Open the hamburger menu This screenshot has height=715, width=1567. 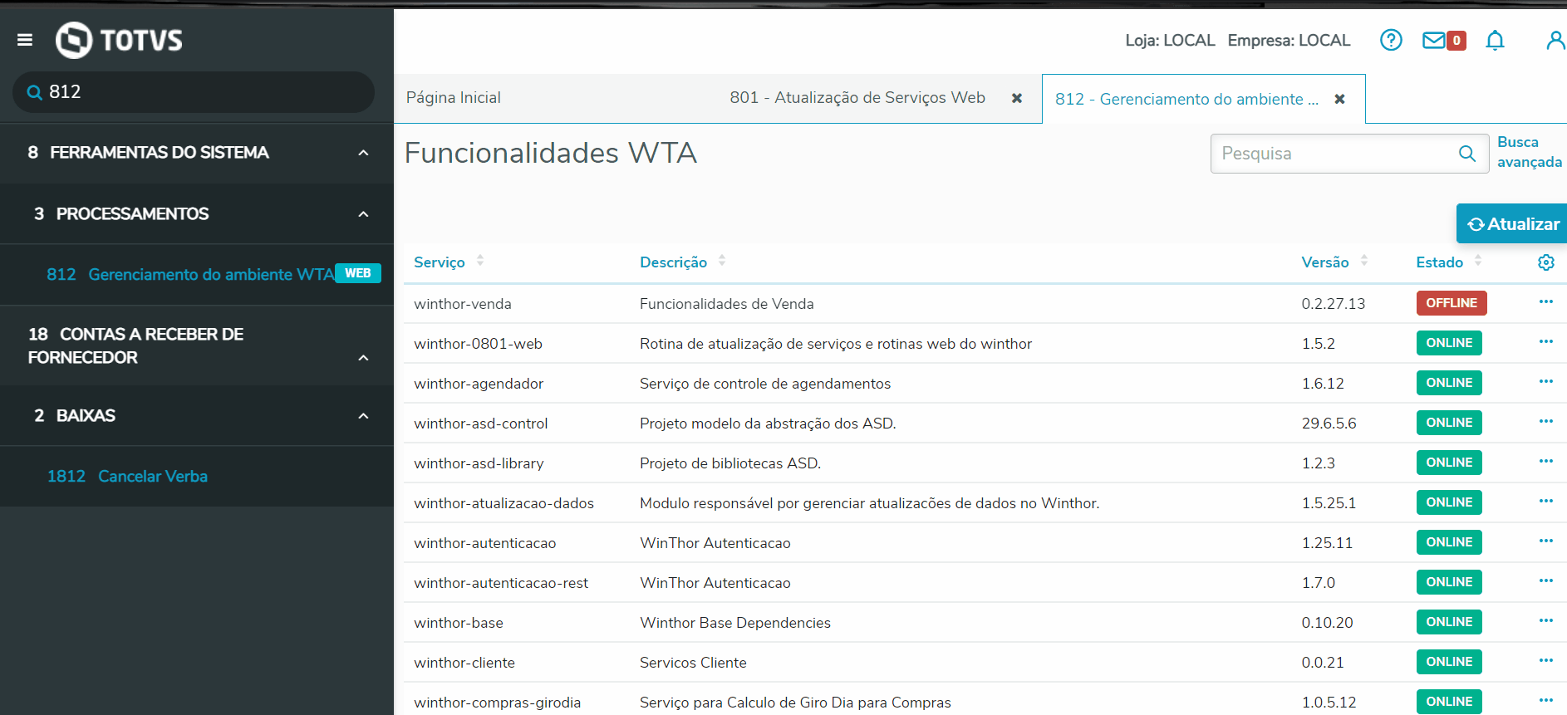(x=25, y=40)
